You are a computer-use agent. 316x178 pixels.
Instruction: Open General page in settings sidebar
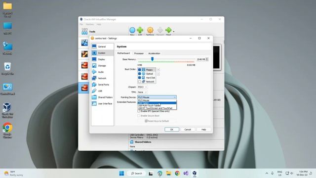click(x=102, y=46)
